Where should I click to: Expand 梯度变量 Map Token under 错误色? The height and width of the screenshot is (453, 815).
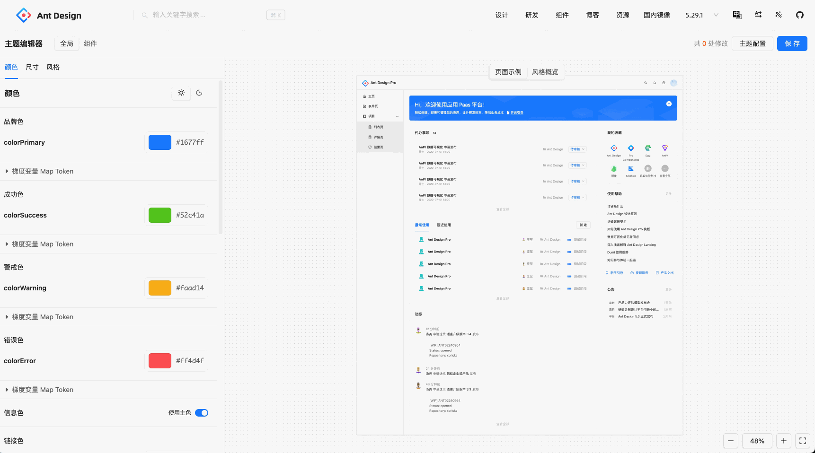tap(39, 390)
